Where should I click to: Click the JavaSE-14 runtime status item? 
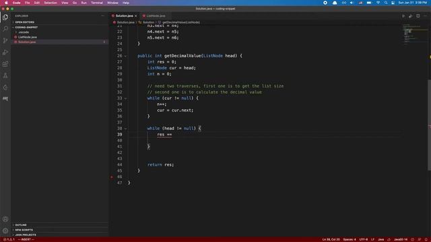point(401,239)
